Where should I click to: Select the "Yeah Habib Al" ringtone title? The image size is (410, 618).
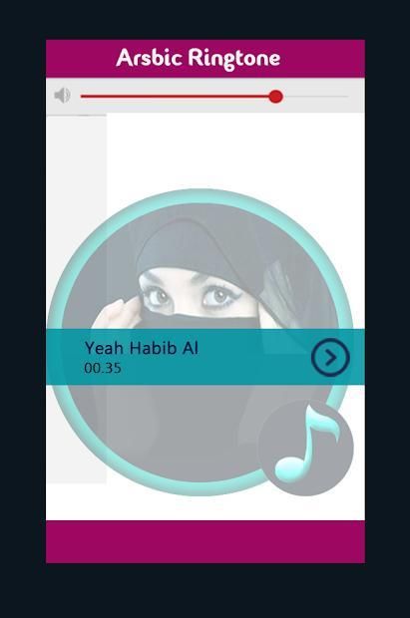pyautogui.click(x=142, y=348)
